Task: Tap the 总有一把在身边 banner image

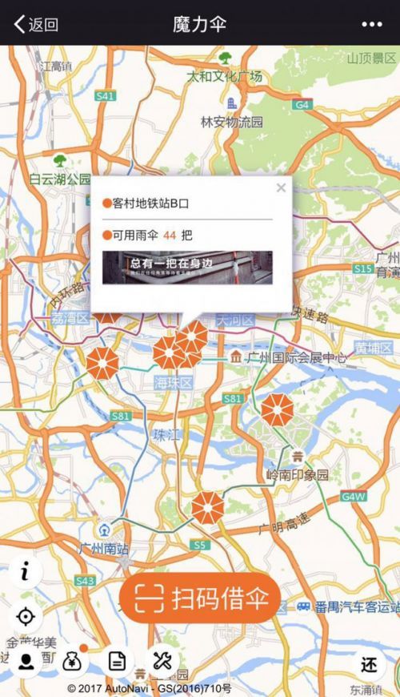Action: click(x=187, y=267)
